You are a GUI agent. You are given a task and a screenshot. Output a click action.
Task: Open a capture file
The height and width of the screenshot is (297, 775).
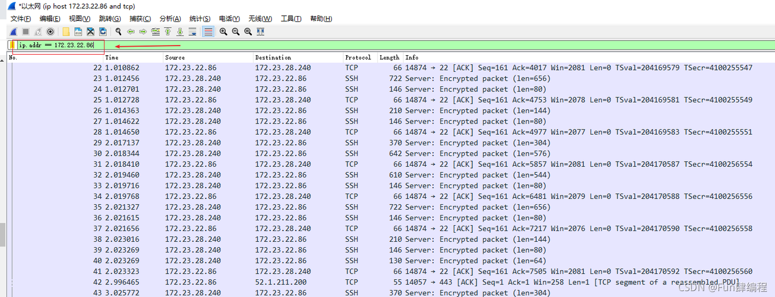point(66,31)
